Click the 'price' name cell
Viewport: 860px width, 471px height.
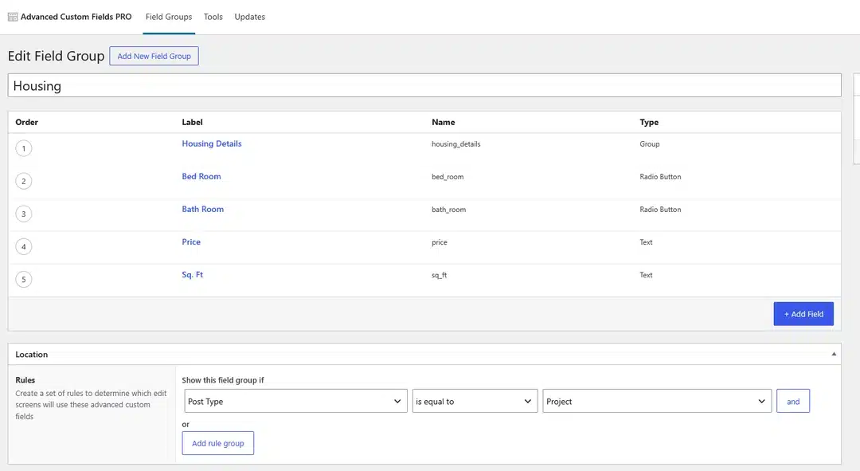click(x=440, y=242)
